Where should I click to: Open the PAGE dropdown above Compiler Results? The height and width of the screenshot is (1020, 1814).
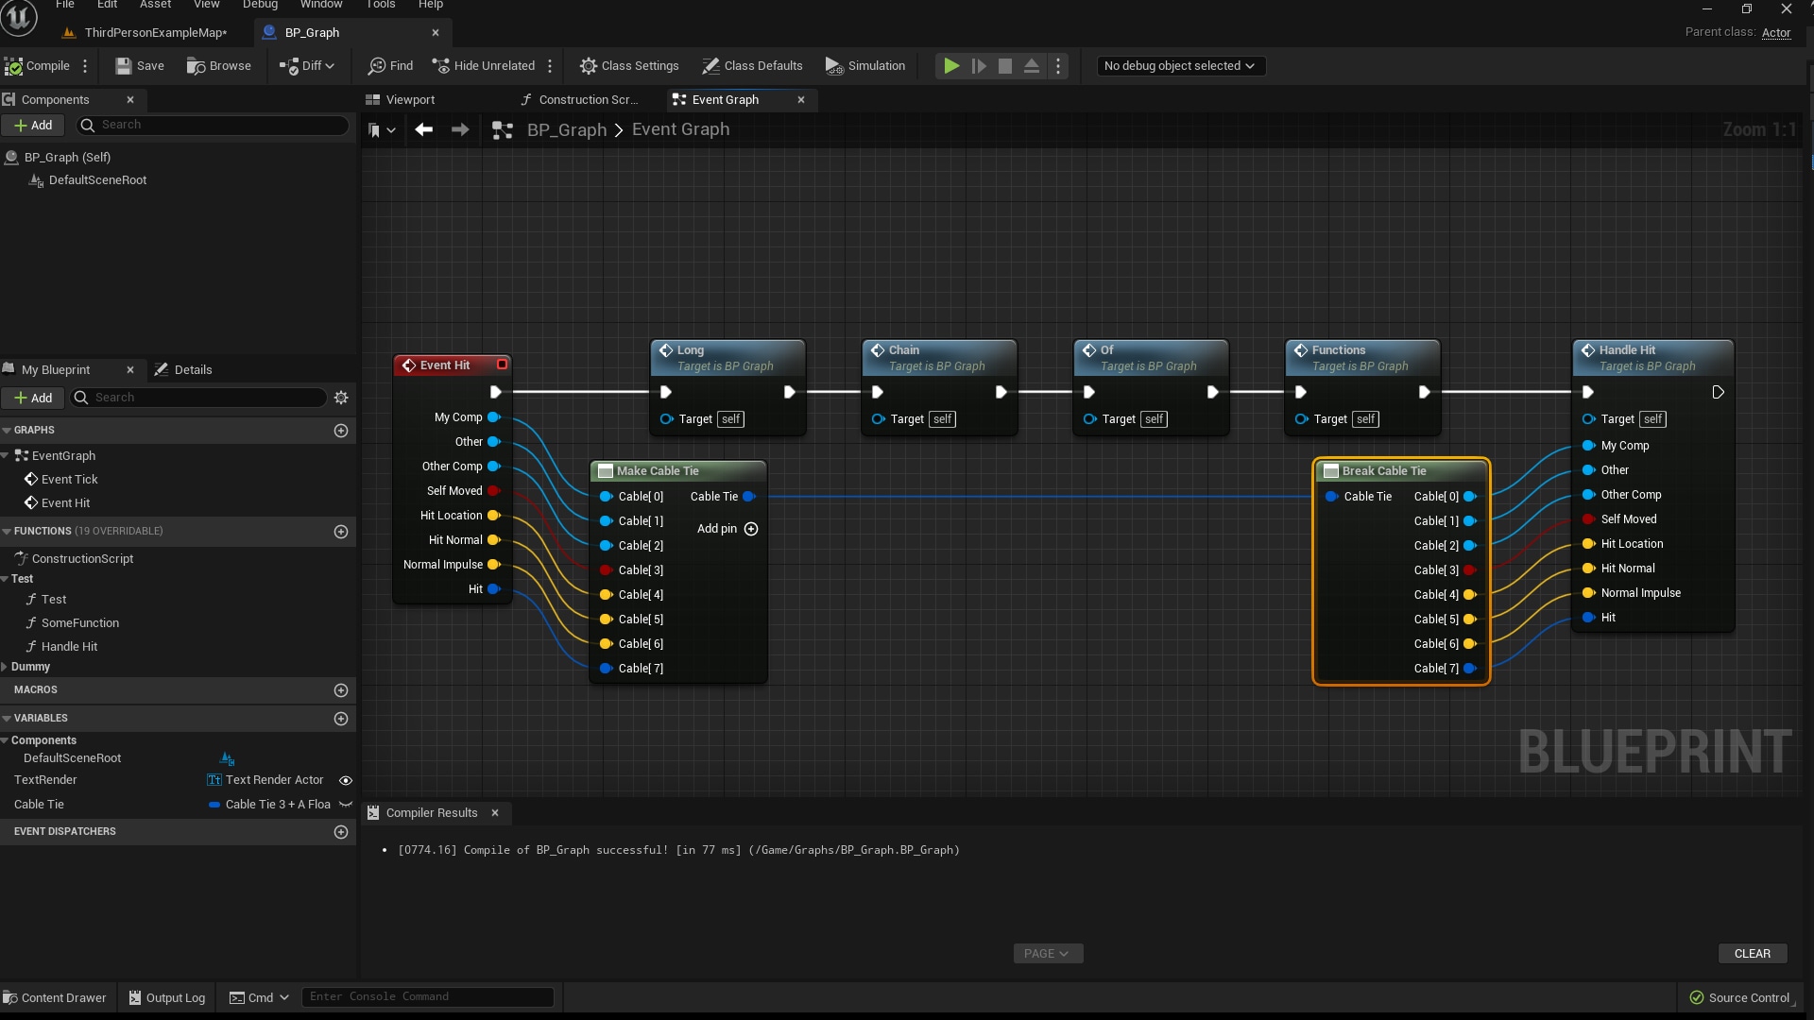point(1048,953)
